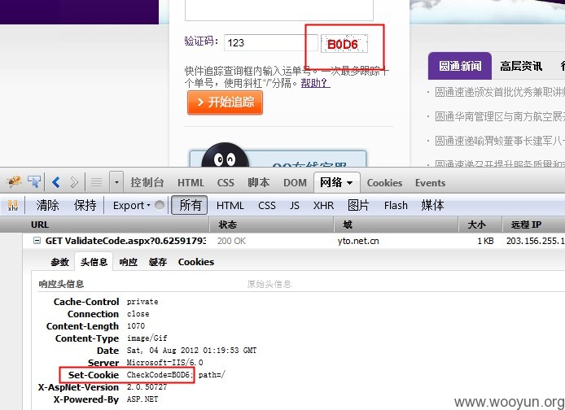This screenshot has height=410, width=565.
Task: Open the command line lines icon
Action: click(96, 182)
